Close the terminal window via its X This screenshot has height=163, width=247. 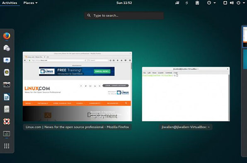coord(228,69)
